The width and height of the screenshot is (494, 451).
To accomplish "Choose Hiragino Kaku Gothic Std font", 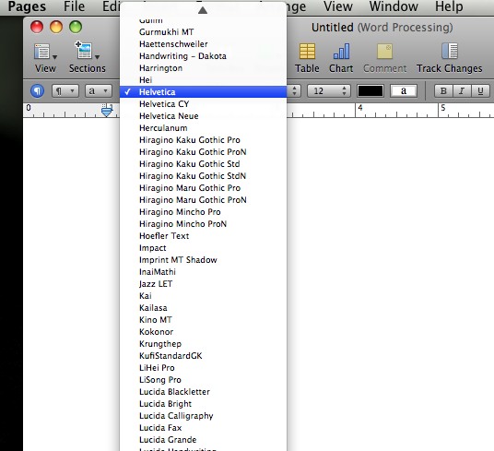I will (203, 164).
